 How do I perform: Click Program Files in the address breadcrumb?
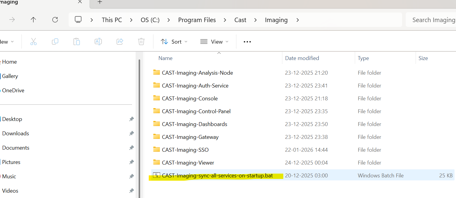pos(197,20)
